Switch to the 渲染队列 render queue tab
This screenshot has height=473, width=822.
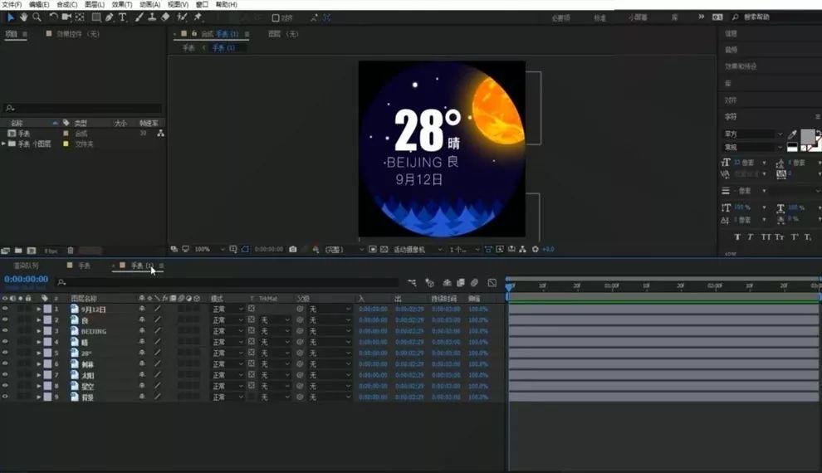[x=27, y=266]
